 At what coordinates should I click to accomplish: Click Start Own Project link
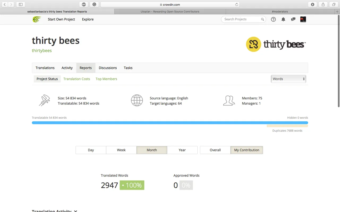[x=61, y=19]
